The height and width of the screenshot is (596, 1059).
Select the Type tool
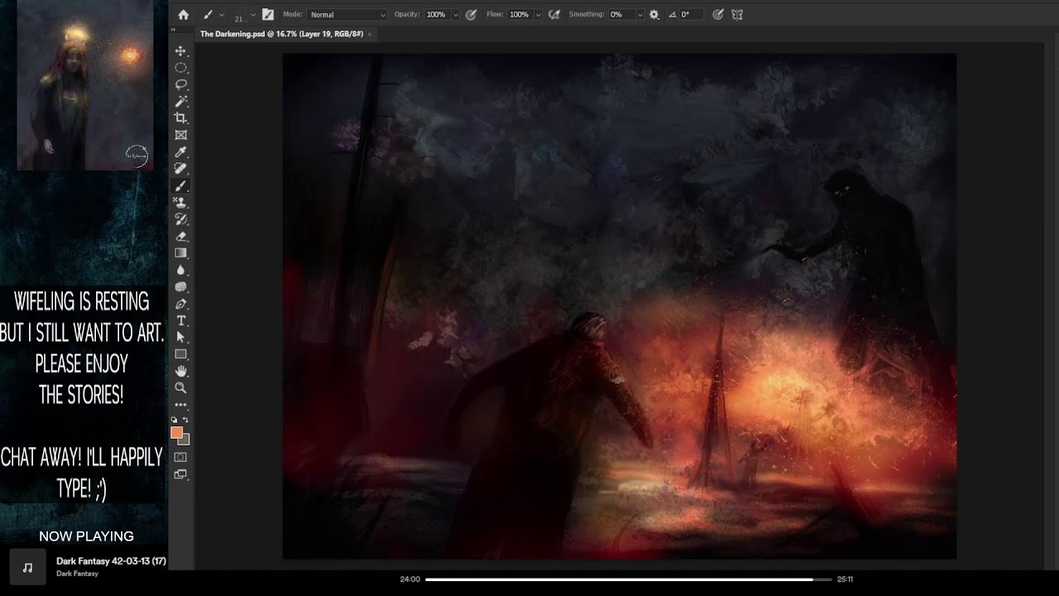[180, 320]
